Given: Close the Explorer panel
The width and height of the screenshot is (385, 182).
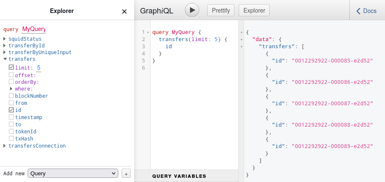Looking at the screenshot, I should tap(124, 12).
